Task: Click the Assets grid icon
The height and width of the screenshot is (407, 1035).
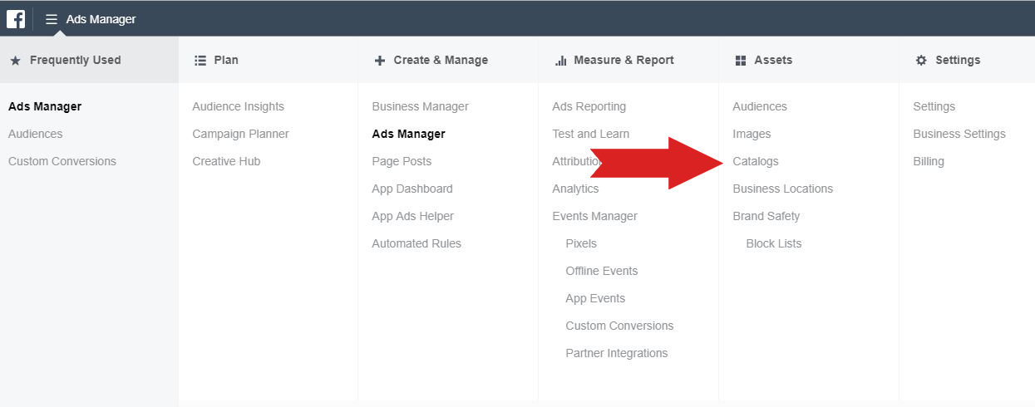Action: pyautogui.click(x=741, y=61)
